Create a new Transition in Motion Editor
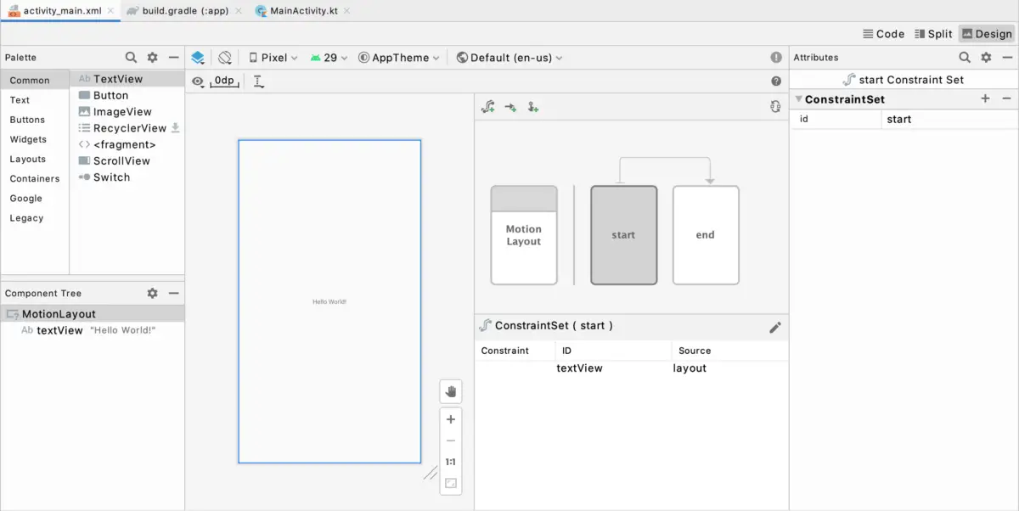The height and width of the screenshot is (511, 1019). pos(509,106)
